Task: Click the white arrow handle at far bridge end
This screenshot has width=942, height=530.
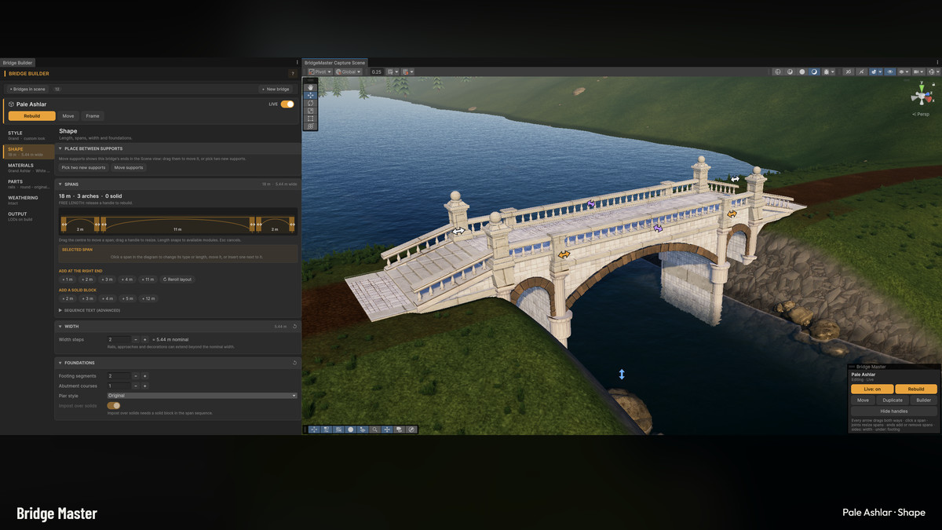Action: click(x=735, y=179)
